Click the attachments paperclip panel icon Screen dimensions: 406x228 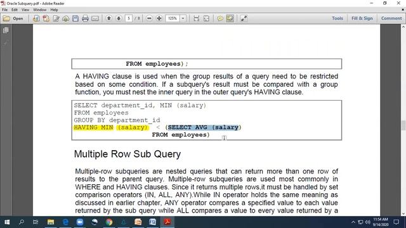coord(6,42)
